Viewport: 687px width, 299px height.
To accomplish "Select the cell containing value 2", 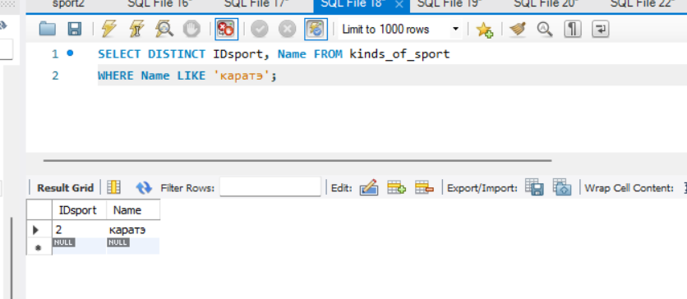I will (x=80, y=229).
